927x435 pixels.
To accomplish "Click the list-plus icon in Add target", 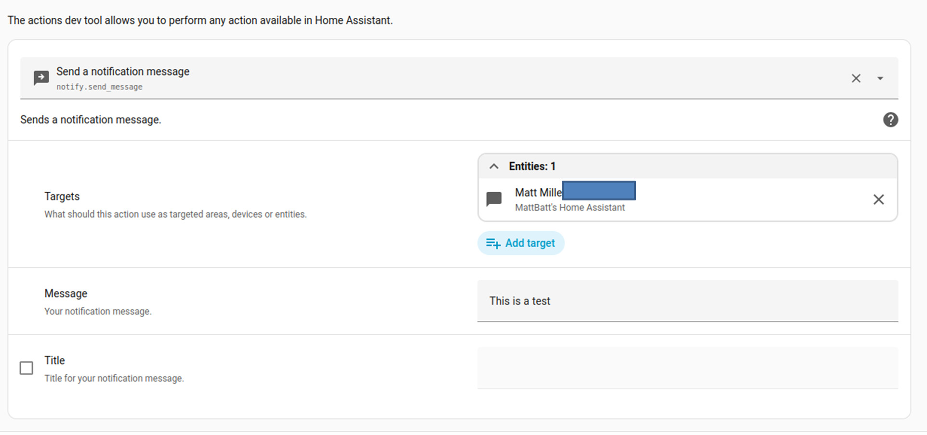I will [x=493, y=243].
